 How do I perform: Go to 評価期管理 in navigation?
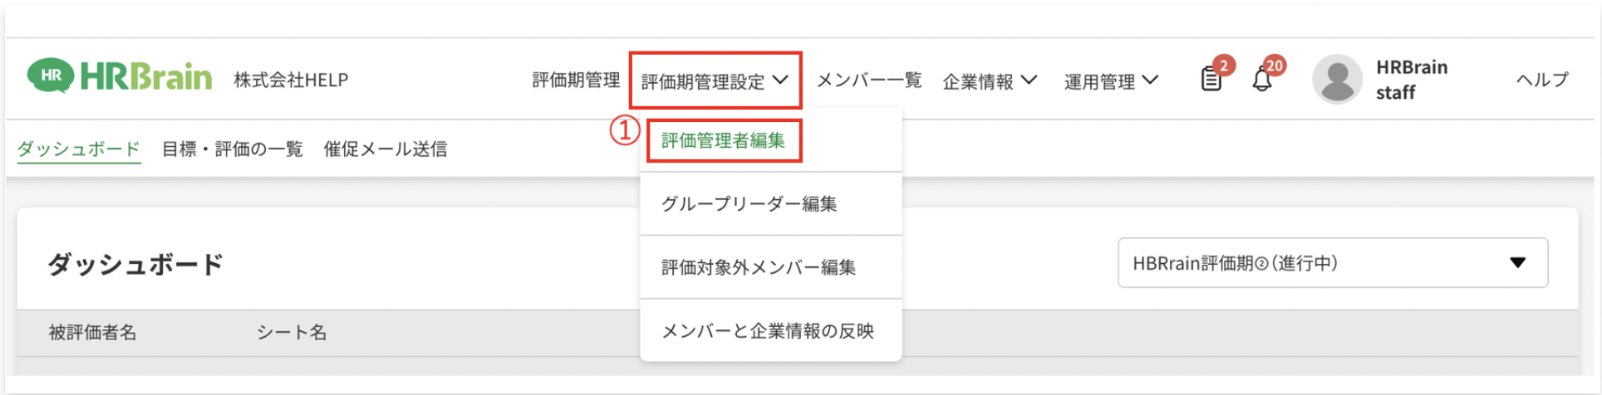[x=576, y=80]
